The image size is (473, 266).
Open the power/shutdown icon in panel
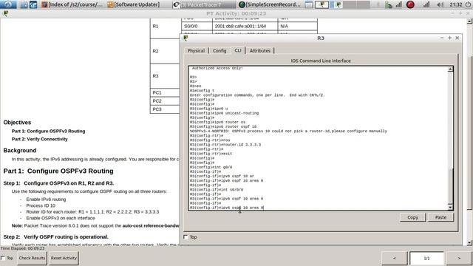468,4
